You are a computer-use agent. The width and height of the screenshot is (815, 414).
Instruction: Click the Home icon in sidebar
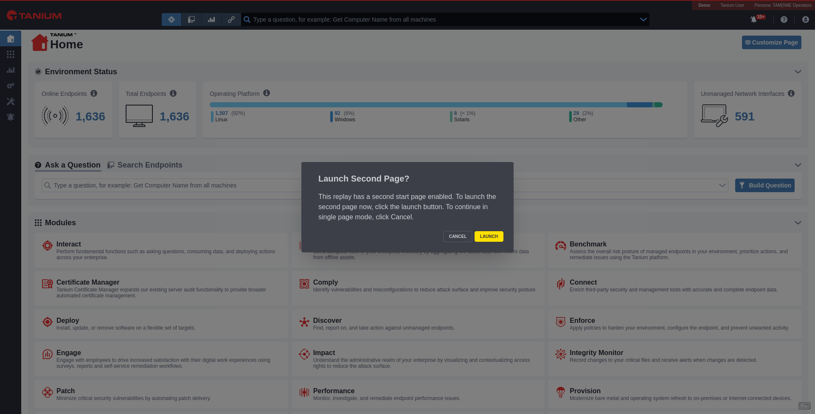coord(11,39)
